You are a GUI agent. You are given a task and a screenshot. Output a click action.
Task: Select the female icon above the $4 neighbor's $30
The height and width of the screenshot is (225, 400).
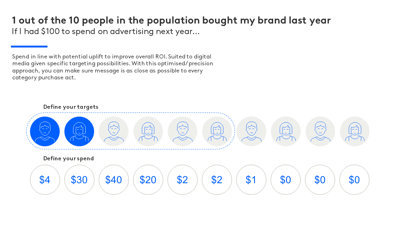click(79, 131)
